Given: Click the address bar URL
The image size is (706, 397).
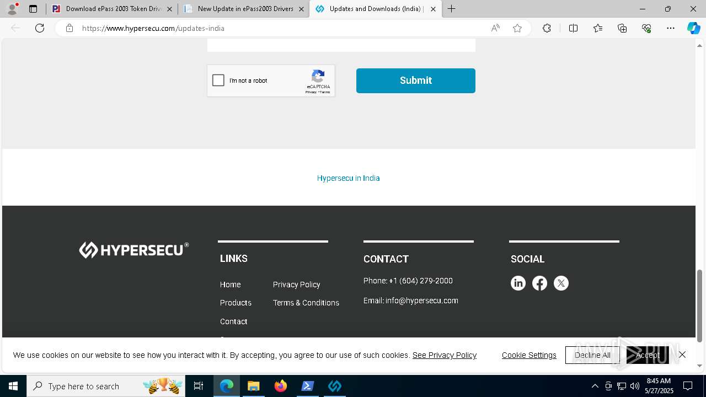Looking at the screenshot, I should point(153,28).
